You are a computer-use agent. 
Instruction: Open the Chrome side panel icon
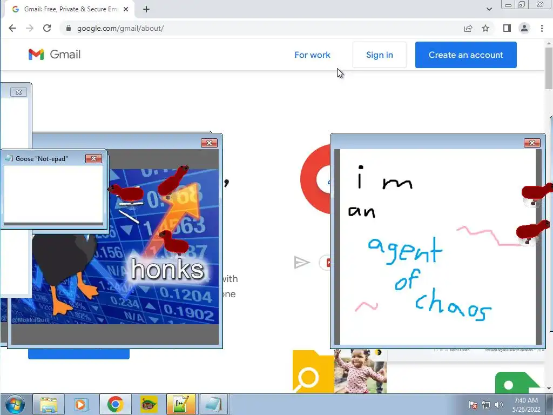(x=507, y=28)
